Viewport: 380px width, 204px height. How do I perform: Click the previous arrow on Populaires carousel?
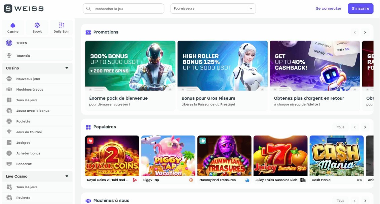pos(355,127)
